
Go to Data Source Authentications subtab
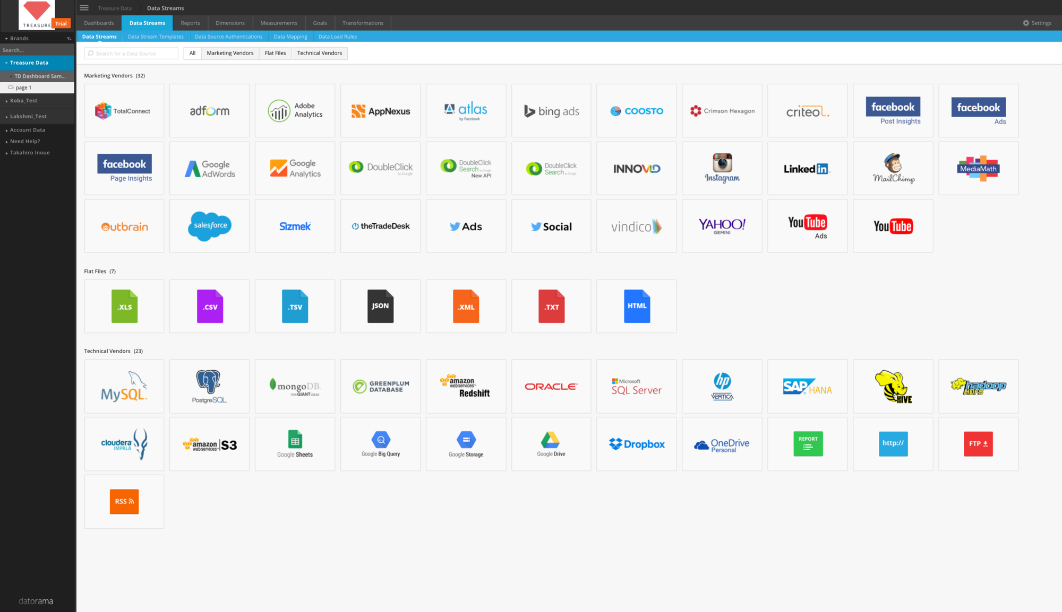point(228,37)
